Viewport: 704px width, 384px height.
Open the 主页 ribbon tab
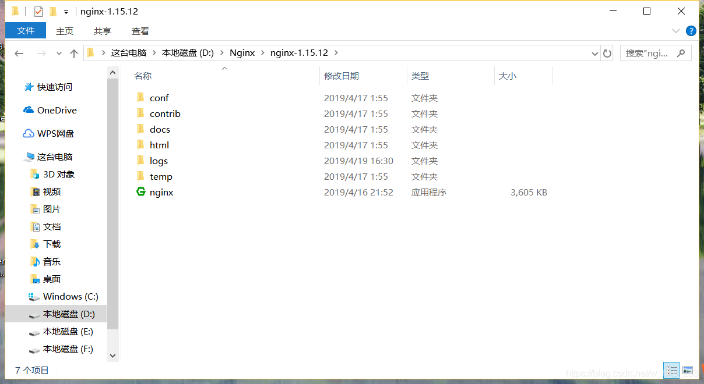(65, 31)
